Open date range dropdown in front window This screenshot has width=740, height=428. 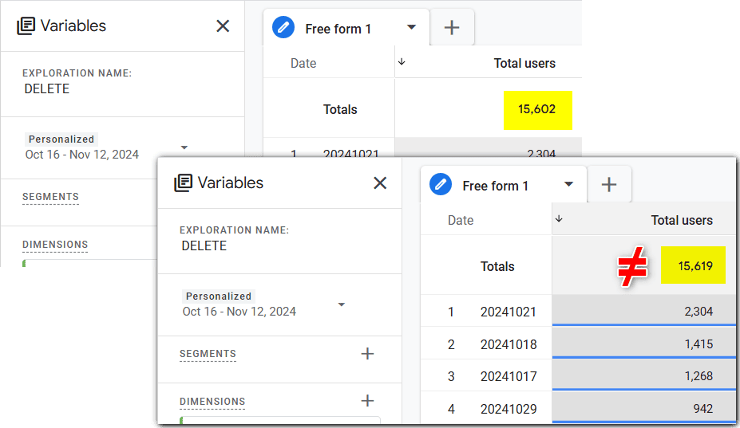tap(342, 304)
